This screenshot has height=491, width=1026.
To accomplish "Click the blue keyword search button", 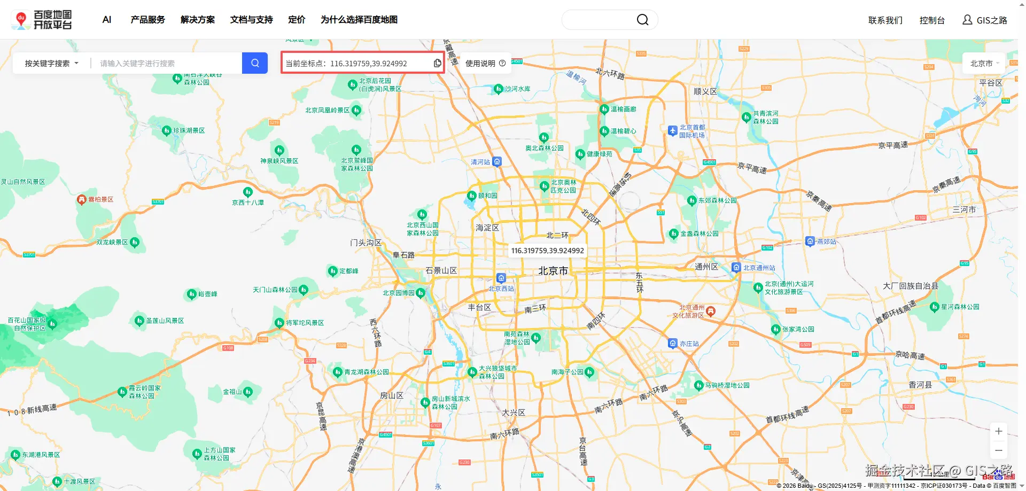I will (x=255, y=63).
